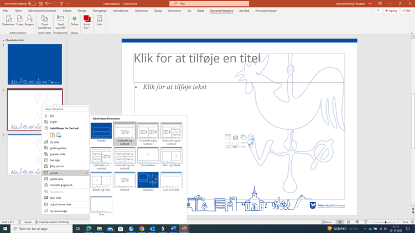Click the Undo icon
Viewport: 415px width, 233px height.
(47, 4)
